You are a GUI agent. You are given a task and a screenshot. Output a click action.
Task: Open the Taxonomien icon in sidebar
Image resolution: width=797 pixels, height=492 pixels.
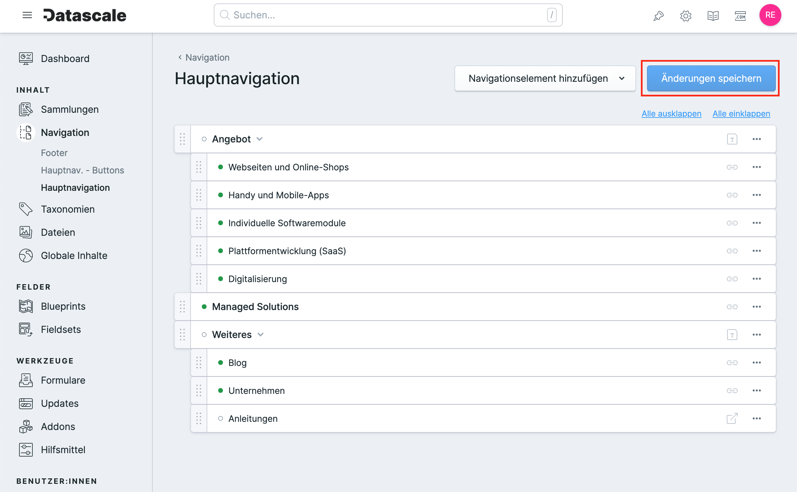pos(26,209)
